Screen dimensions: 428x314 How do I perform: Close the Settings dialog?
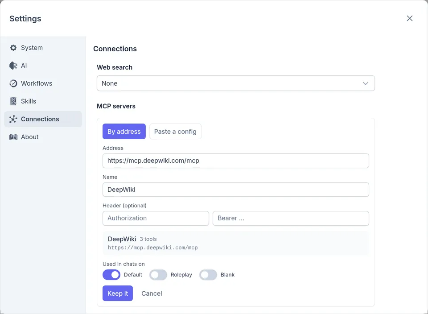tap(409, 18)
